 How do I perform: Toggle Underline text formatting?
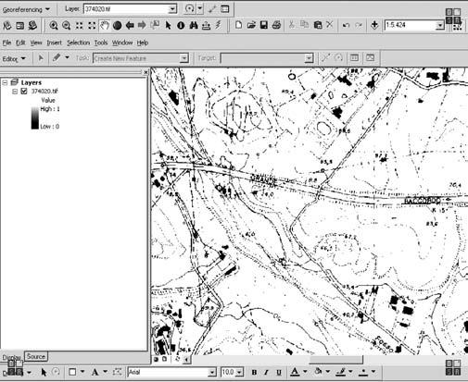click(x=279, y=373)
